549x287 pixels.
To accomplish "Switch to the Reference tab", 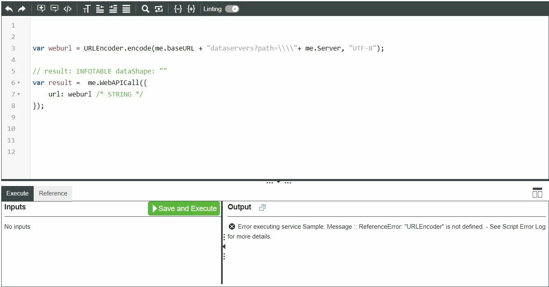I will tap(53, 193).
